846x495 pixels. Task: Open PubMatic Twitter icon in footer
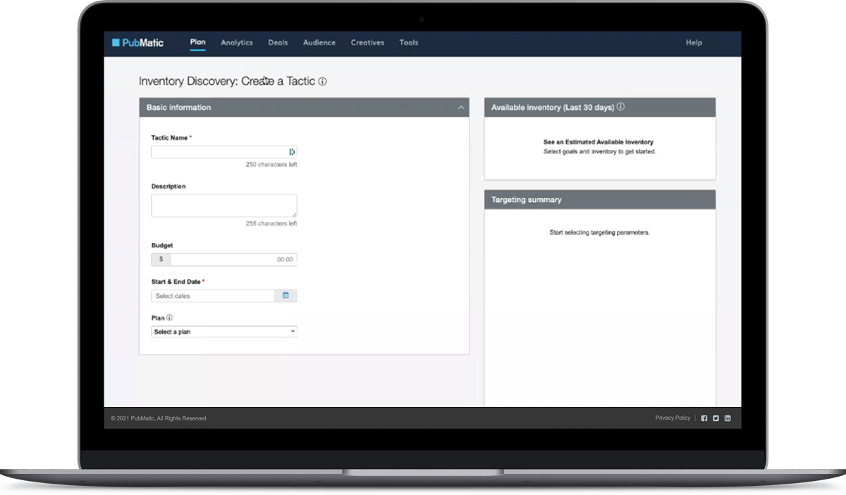click(716, 418)
